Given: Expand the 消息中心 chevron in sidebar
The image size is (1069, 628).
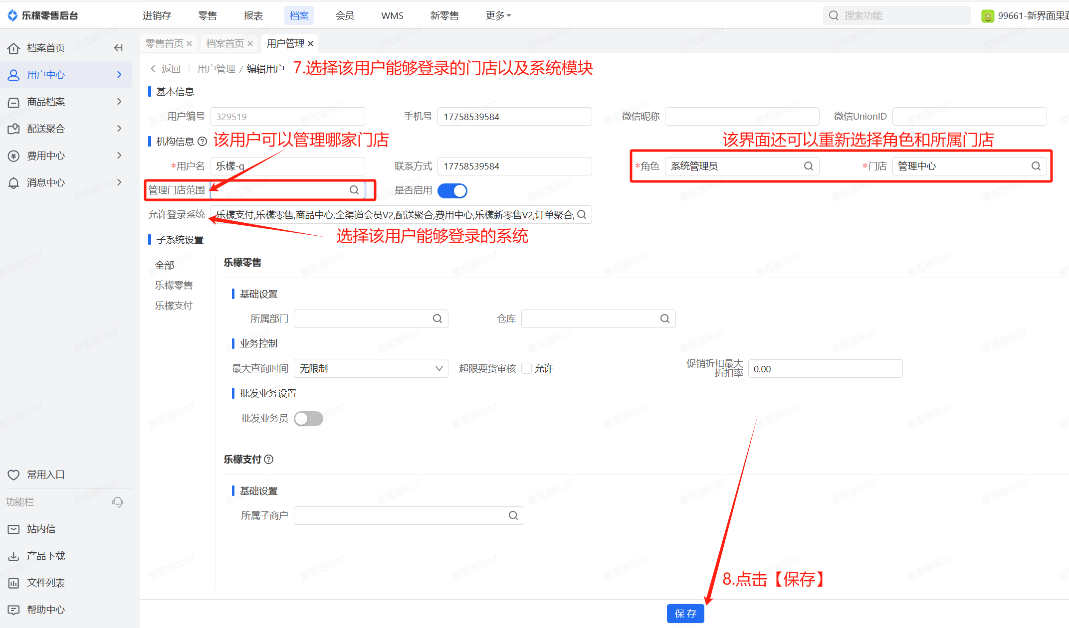Looking at the screenshot, I should click(x=119, y=182).
